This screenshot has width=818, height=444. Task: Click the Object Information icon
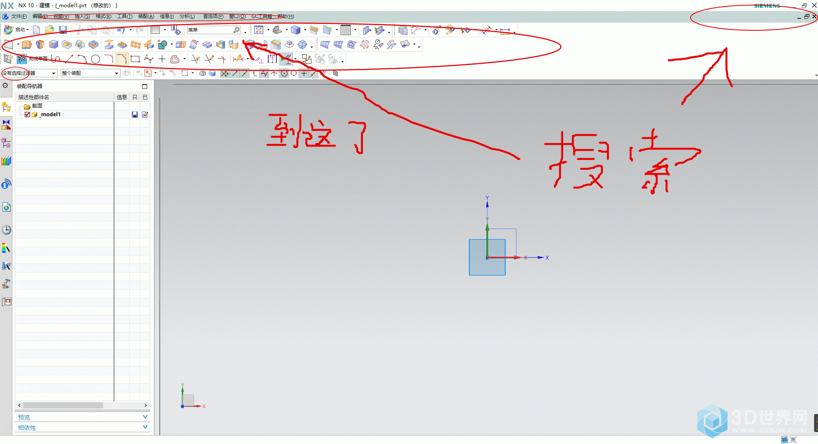tap(176, 30)
